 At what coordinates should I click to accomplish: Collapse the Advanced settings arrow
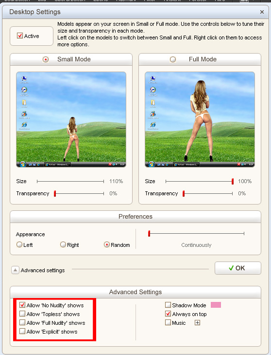point(15,270)
